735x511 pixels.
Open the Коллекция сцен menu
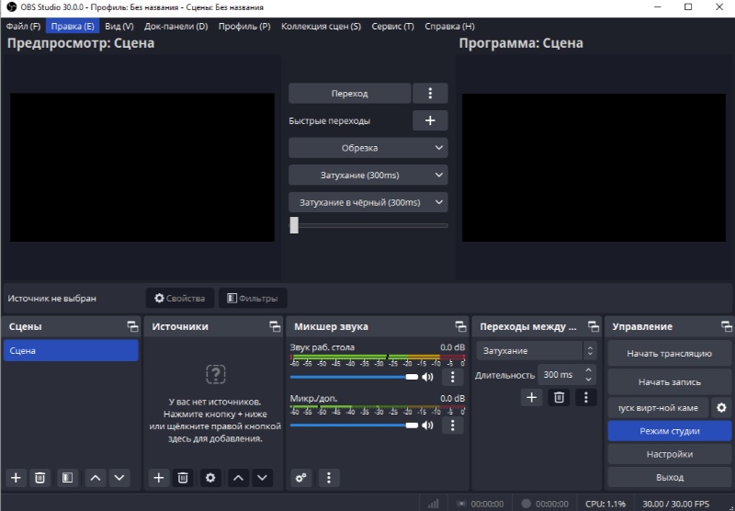[x=321, y=27]
